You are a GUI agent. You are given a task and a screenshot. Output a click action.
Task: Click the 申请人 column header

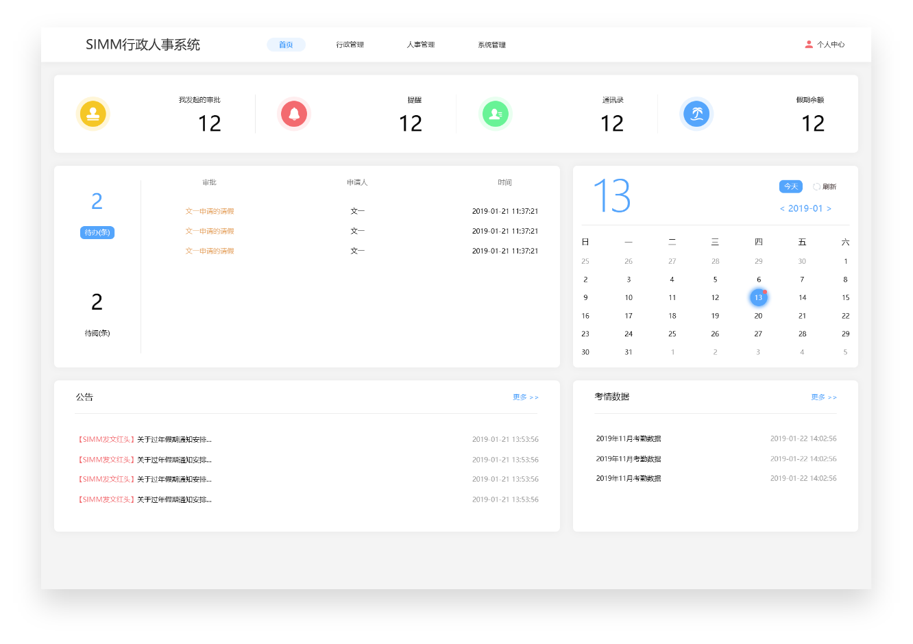pos(357,182)
